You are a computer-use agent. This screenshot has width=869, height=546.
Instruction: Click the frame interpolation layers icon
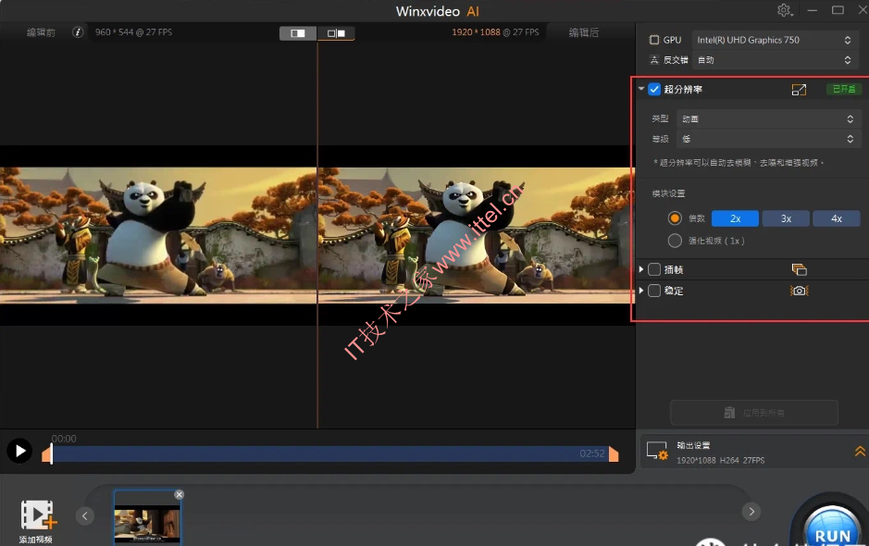pyautogui.click(x=799, y=269)
